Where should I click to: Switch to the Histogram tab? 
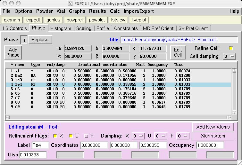tap(61, 28)
